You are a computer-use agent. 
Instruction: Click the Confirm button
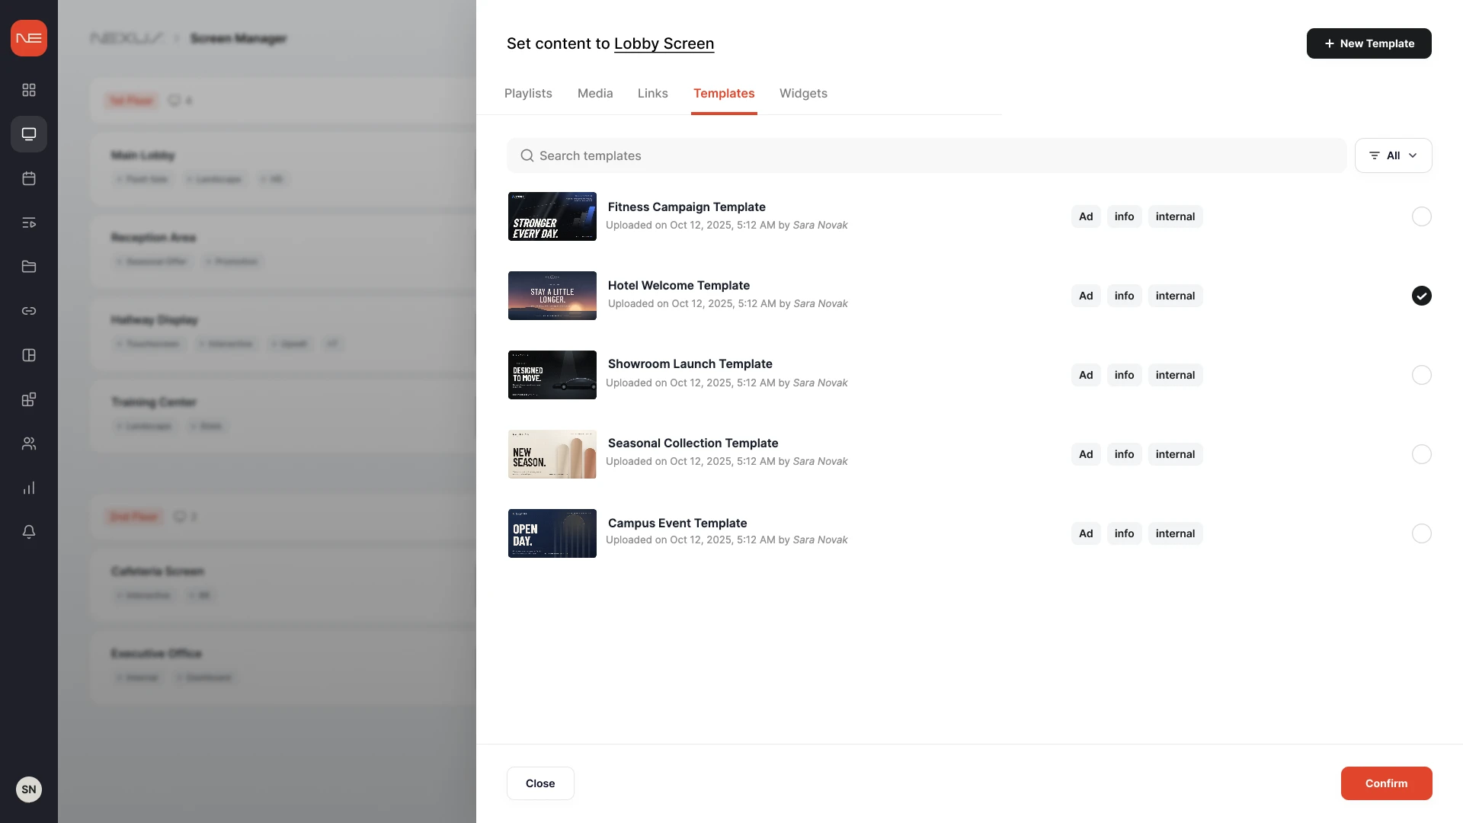click(1386, 783)
